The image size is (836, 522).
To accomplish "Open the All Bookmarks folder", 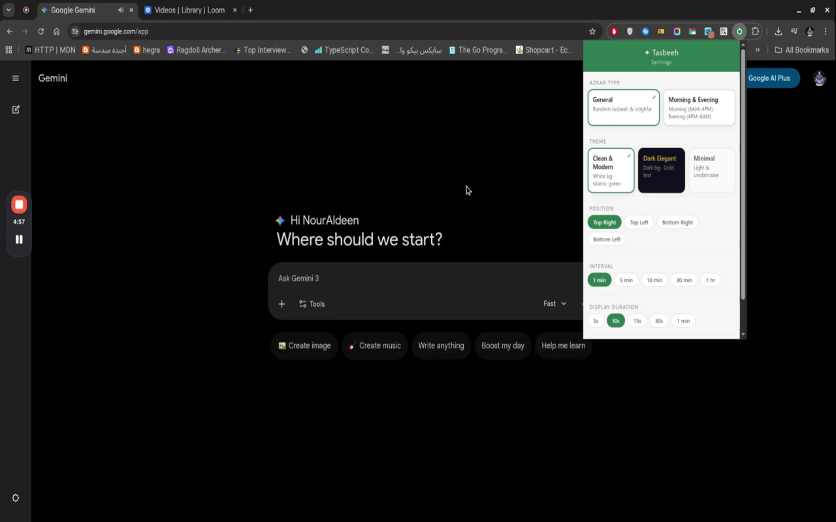I will pos(801,50).
